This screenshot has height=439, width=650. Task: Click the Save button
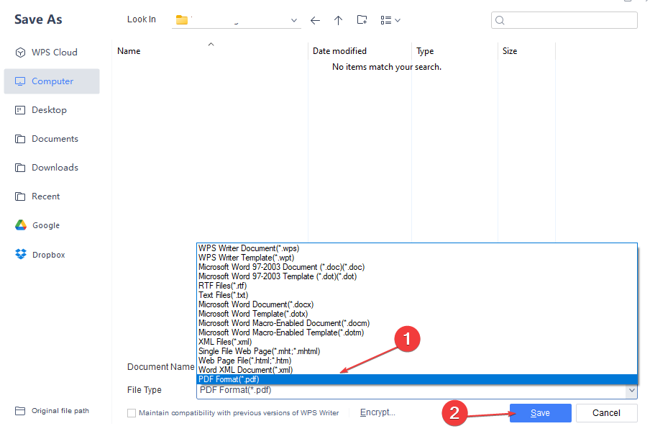tap(540, 412)
